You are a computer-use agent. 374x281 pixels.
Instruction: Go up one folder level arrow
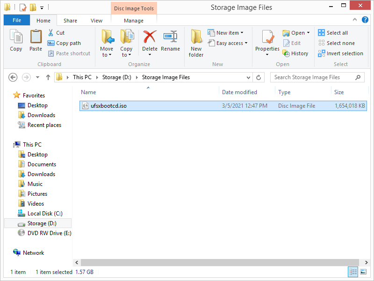pyautogui.click(x=48, y=77)
